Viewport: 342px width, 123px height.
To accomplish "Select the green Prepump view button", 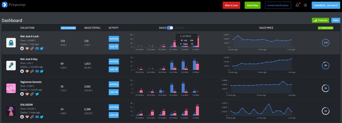I will pos(321,20).
